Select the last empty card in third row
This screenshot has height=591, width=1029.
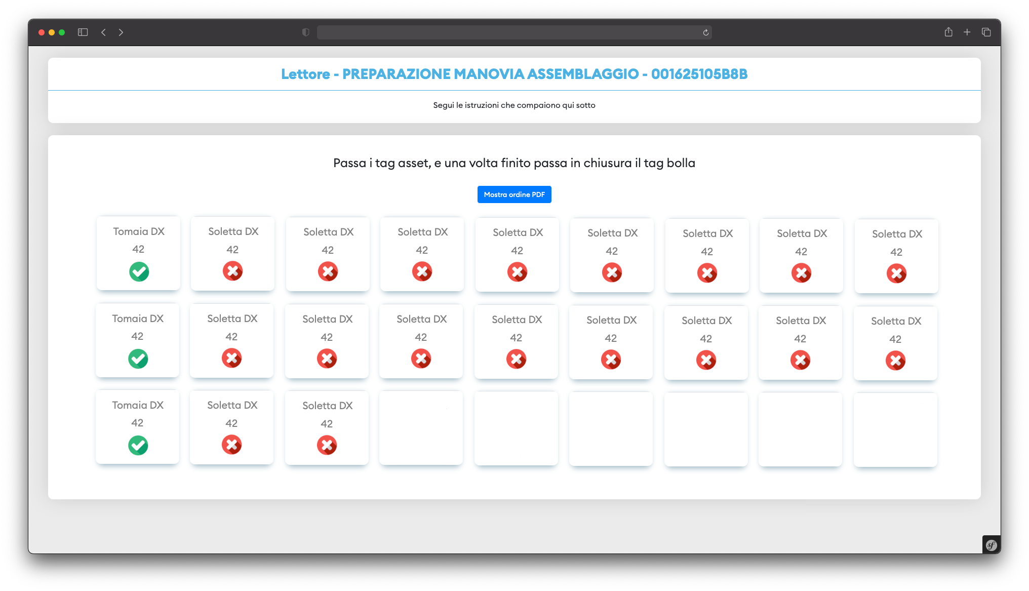[895, 429]
